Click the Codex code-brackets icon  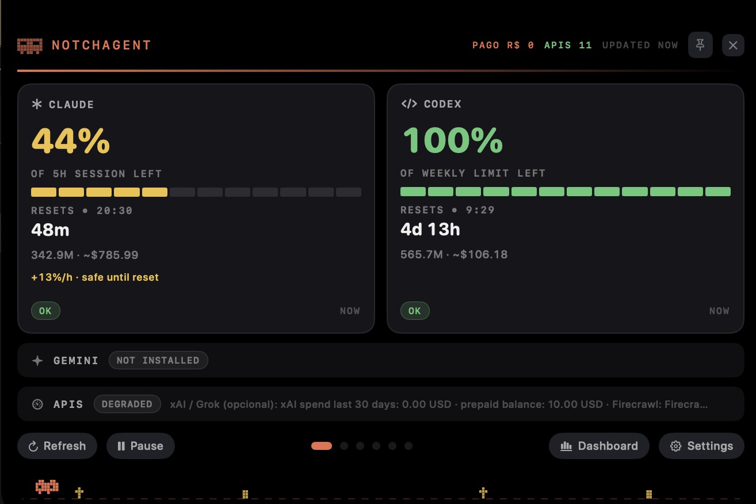tap(409, 104)
